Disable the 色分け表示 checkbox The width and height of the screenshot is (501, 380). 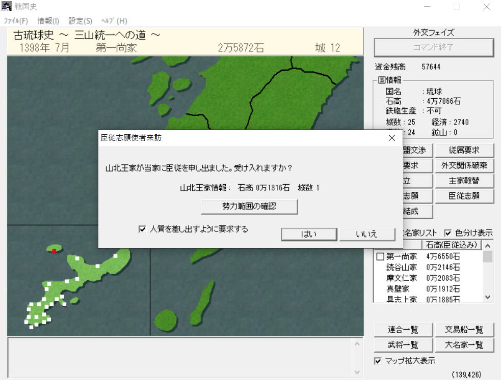(448, 233)
